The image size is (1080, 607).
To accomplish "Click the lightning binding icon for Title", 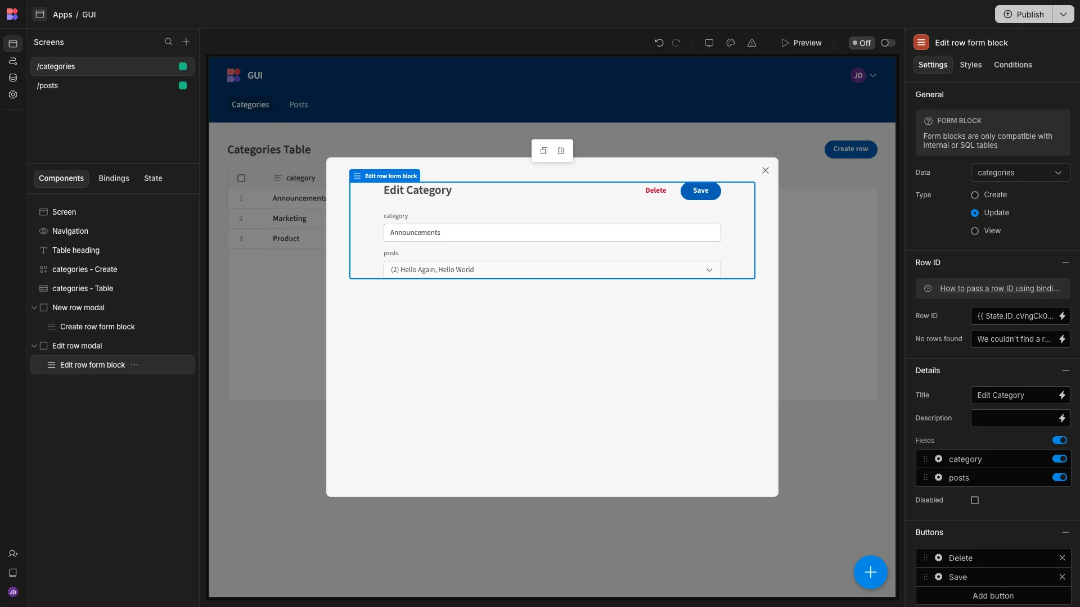I will click(1062, 395).
